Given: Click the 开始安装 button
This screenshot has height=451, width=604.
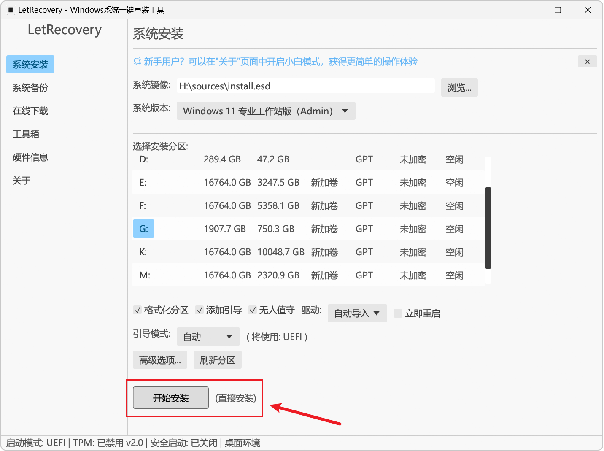Looking at the screenshot, I should [171, 398].
